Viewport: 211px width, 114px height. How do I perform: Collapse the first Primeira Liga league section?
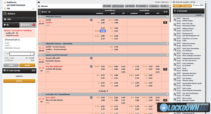(39, 17)
